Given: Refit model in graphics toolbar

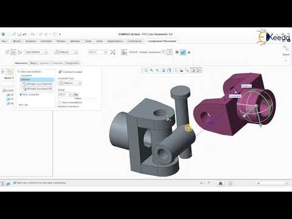Looking at the screenshot, I should point(145,71).
